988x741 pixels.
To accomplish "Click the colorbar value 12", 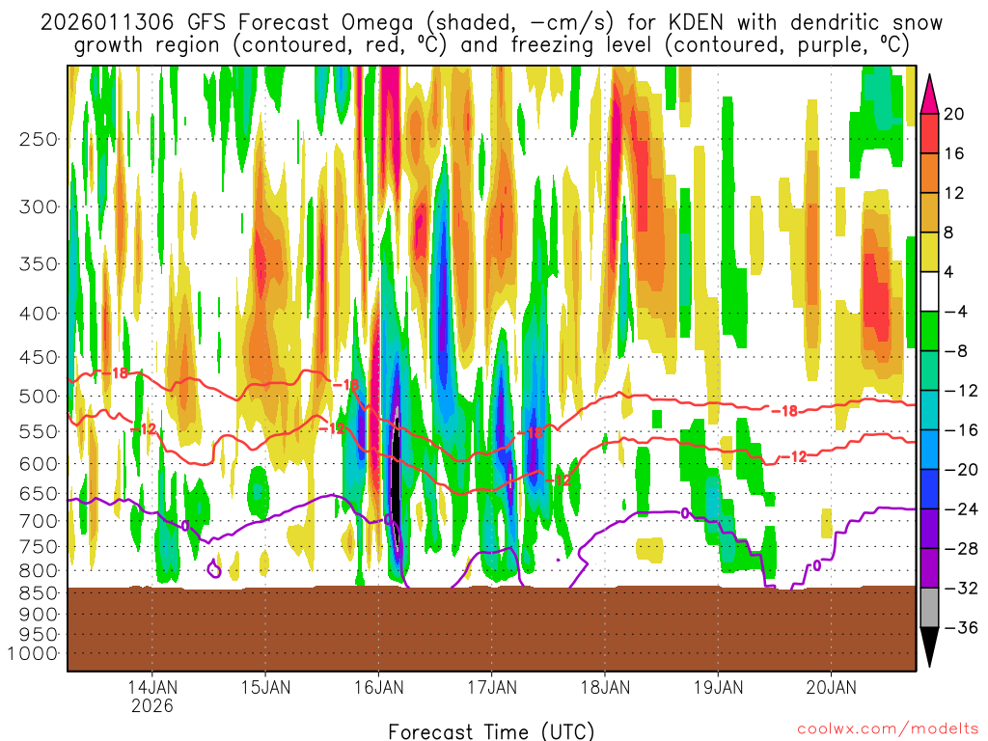I will pos(954,193).
